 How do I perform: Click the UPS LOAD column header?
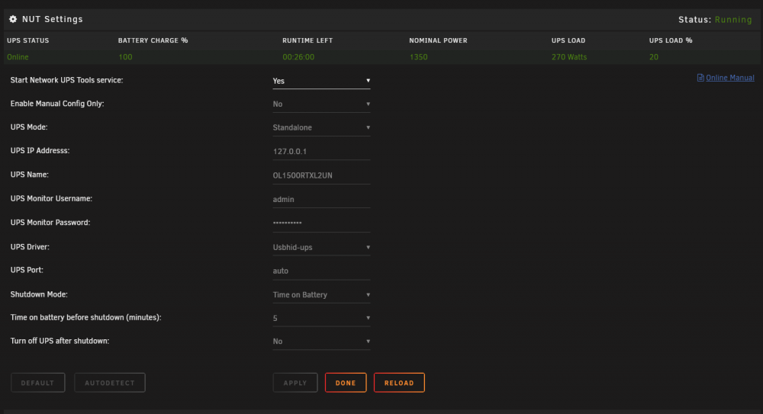(x=568, y=40)
